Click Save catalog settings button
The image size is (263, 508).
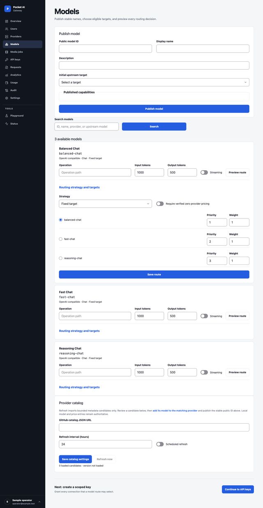75,459
